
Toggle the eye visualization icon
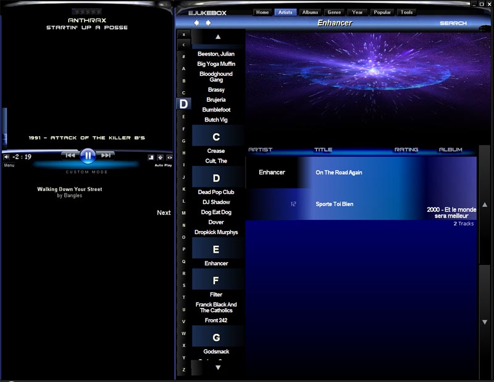pyautogui.click(x=169, y=158)
